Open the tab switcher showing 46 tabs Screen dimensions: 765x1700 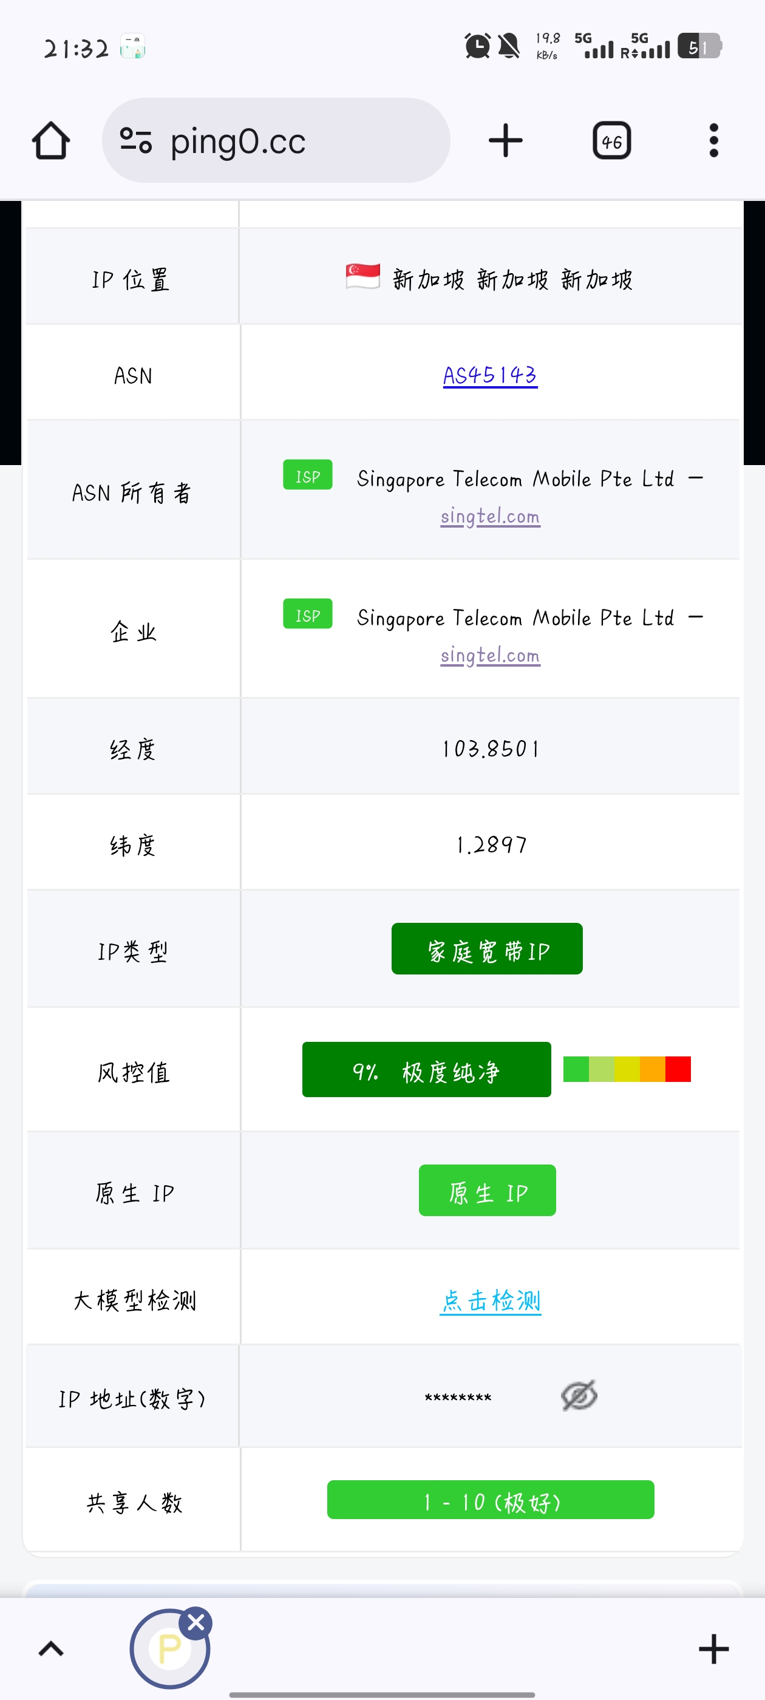[x=611, y=141]
